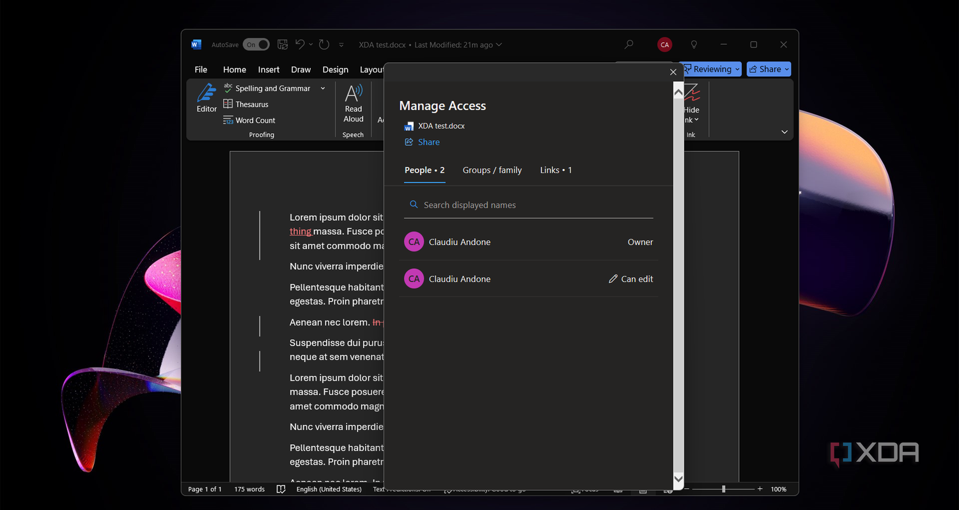Click the Share link in Manage Access
Viewport: 959px width, 510px height.
click(x=423, y=142)
